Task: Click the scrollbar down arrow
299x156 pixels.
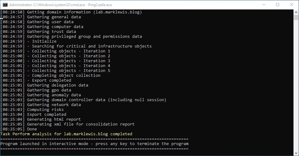Action: pyautogui.click(x=296, y=153)
